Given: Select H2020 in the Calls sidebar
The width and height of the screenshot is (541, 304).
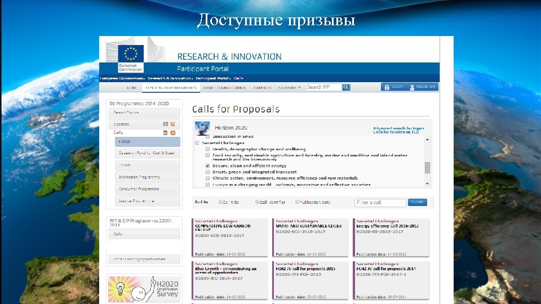Looking at the screenshot, I should pos(148,142).
